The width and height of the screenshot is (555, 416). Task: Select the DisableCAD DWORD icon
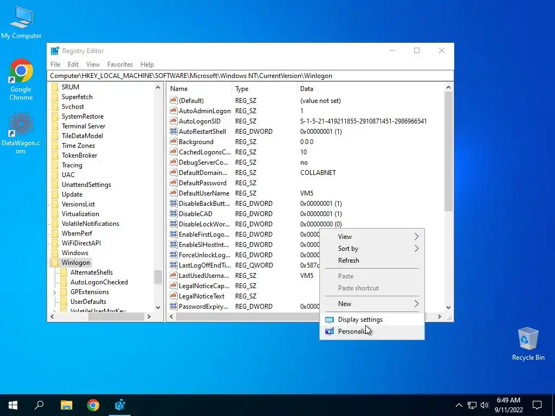pyautogui.click(x=173, y=213)
